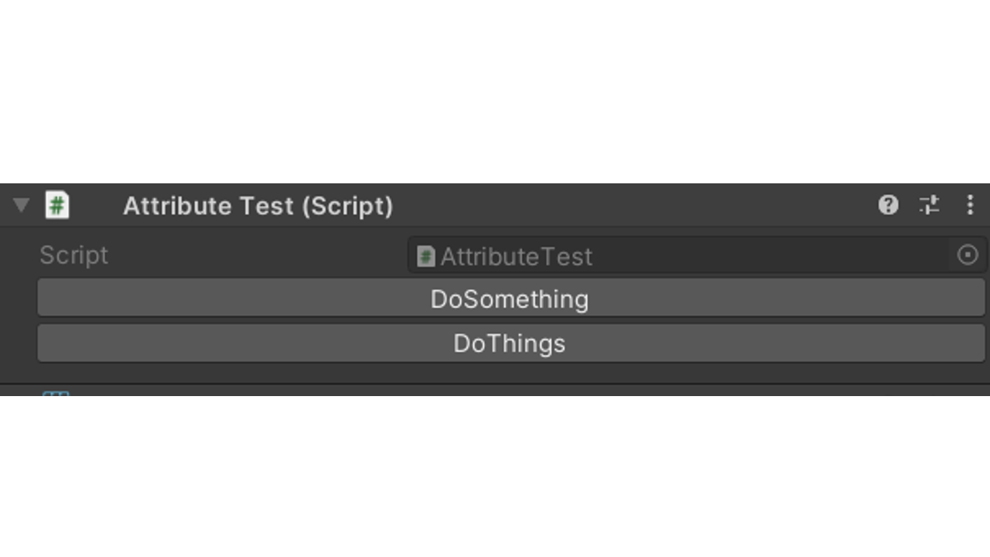This screenshot has width=990, height=557.
Task: Open the object picker circle for Script
Action: click(x=968, y=255)
